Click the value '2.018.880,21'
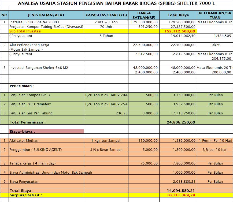This screenshot has width=233, height=202. (x=184, y=181)
